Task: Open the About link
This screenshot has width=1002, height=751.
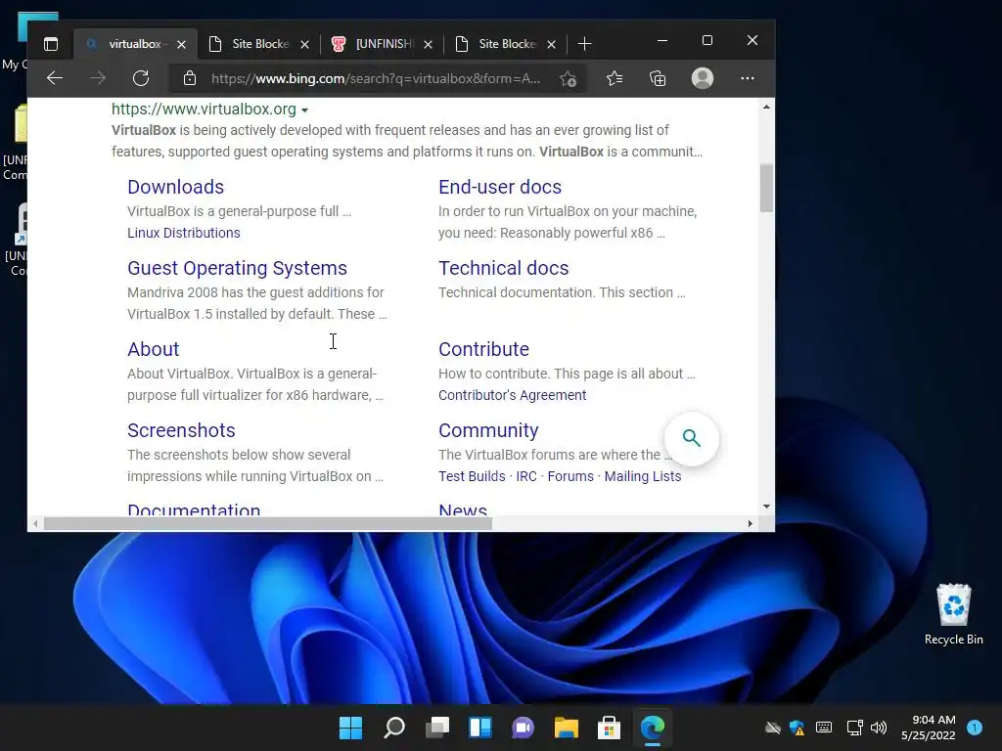Action: tap(154, 349)
